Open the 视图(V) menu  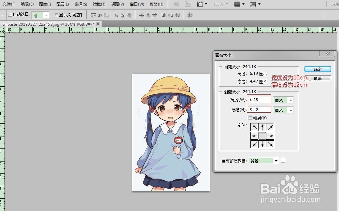click(x=117, y=4)
